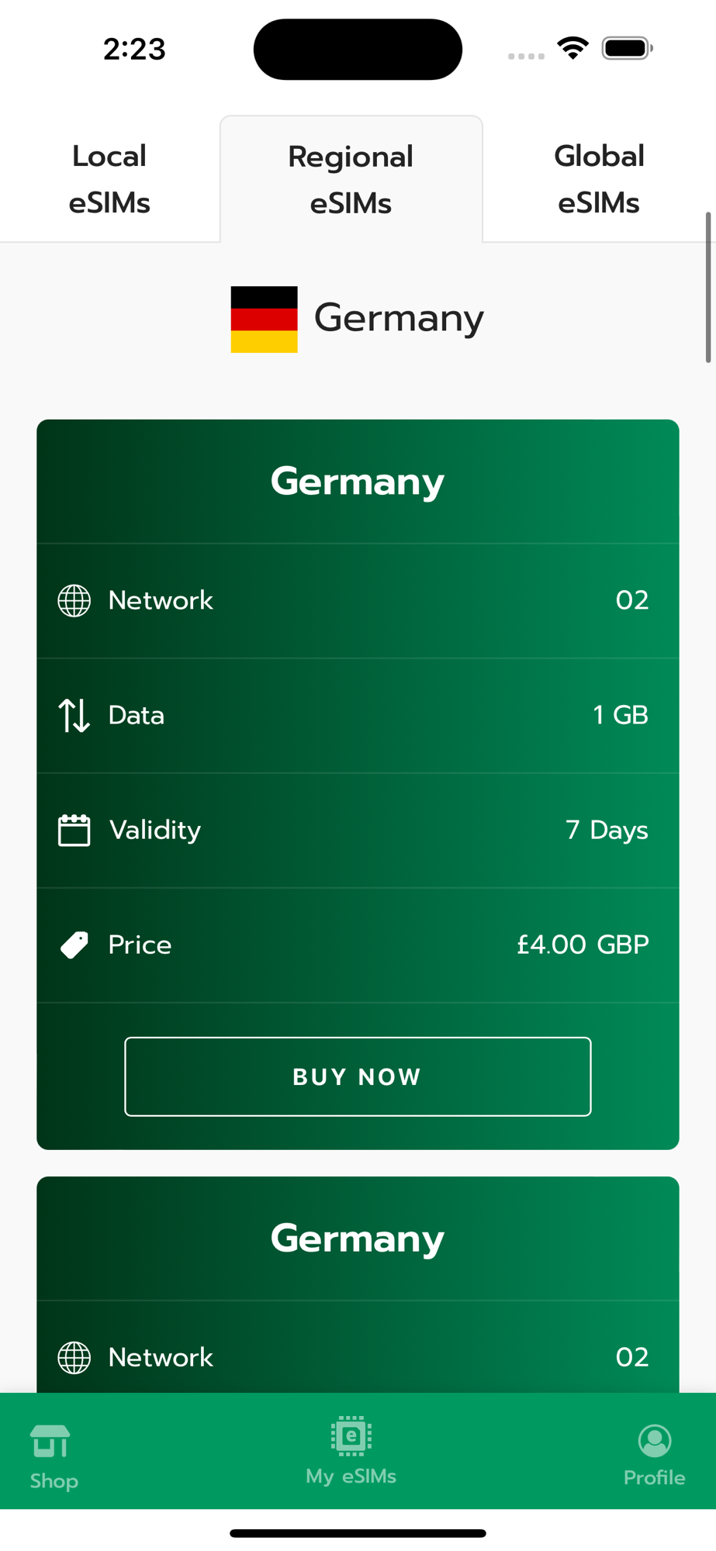716x1551 pixels.
Task: Open the My eSIMs chip icon
Action: coord(351,1436)
